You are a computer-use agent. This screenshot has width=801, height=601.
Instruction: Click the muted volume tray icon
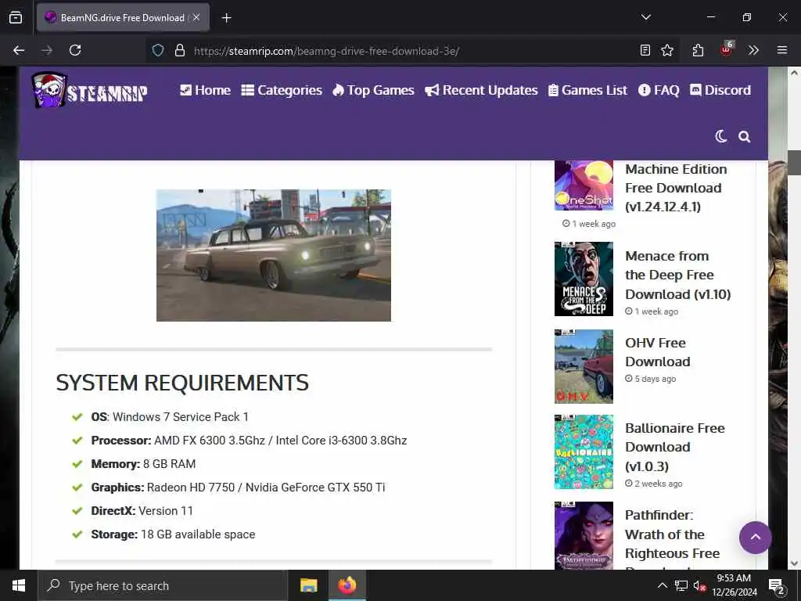point(699,586)
